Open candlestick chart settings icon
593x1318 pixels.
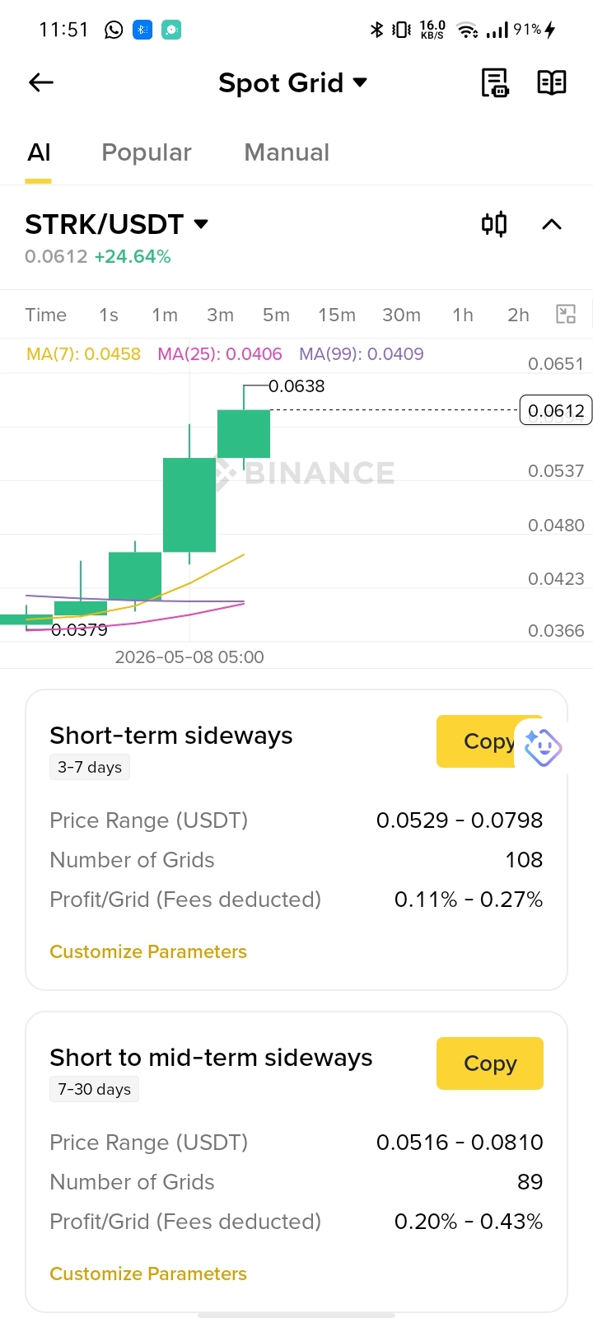point(494,224)
